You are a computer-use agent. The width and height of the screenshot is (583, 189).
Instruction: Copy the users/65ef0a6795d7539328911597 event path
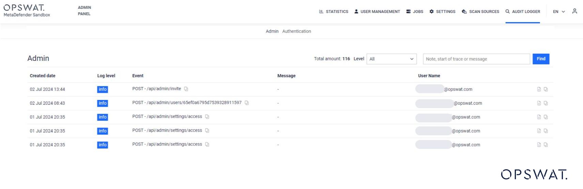click(247, 103)
